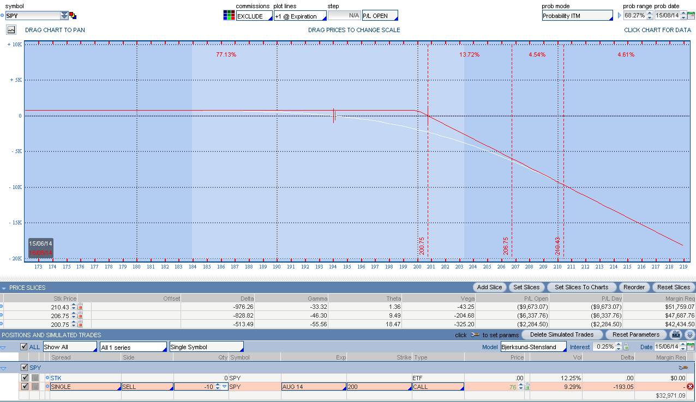Viewport: 696px width, 402px height.
Task: Open the chart color palette grid icon
Action: (x=229, y=15)
